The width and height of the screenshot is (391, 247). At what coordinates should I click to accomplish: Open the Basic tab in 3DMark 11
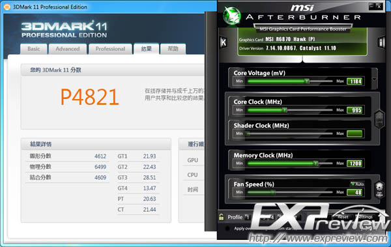tap(34, 49)
